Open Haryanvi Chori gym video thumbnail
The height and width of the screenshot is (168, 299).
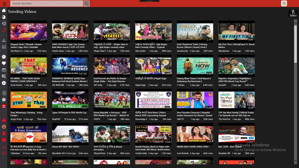pos(195,134)
